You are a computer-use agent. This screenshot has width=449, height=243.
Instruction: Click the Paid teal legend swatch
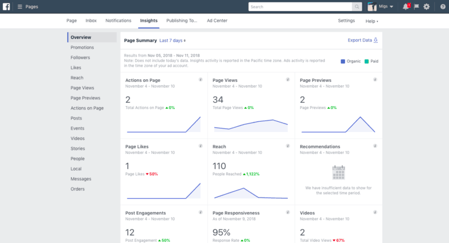tap(366, 61)
